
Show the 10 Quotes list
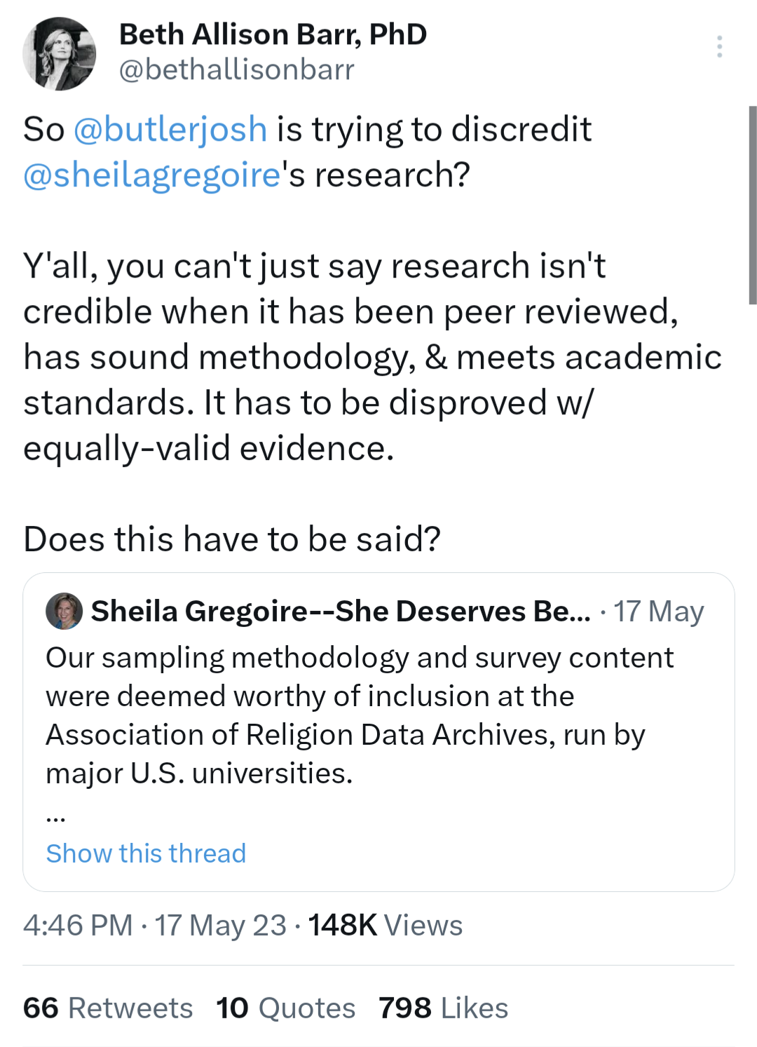(x=285, y=1008)
